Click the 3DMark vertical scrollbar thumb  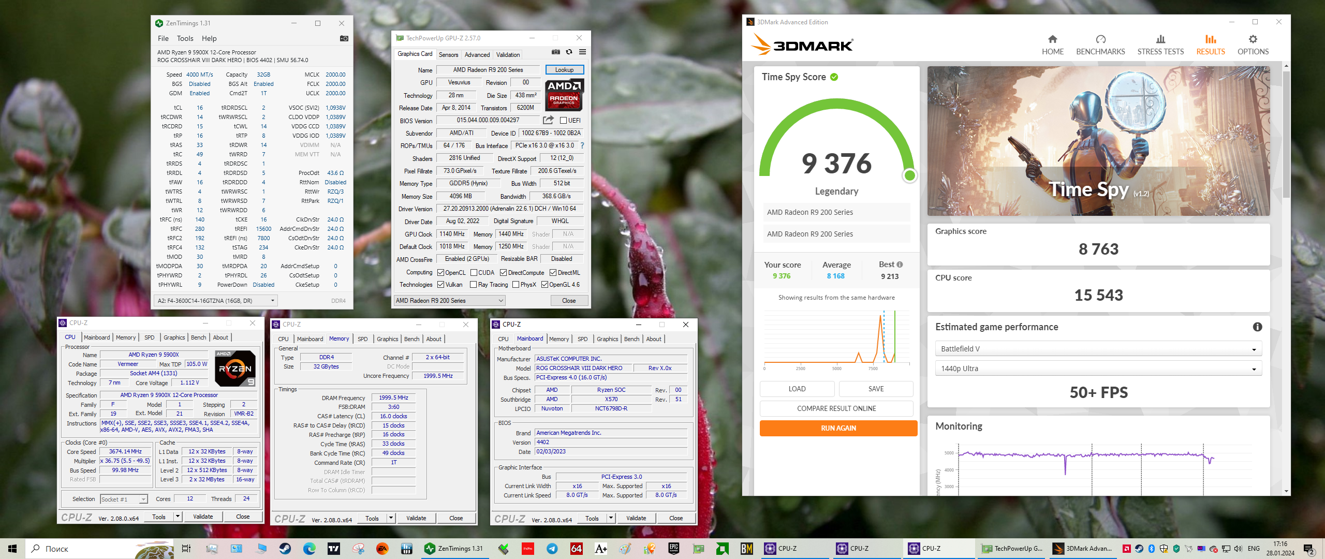[1286, 134]
